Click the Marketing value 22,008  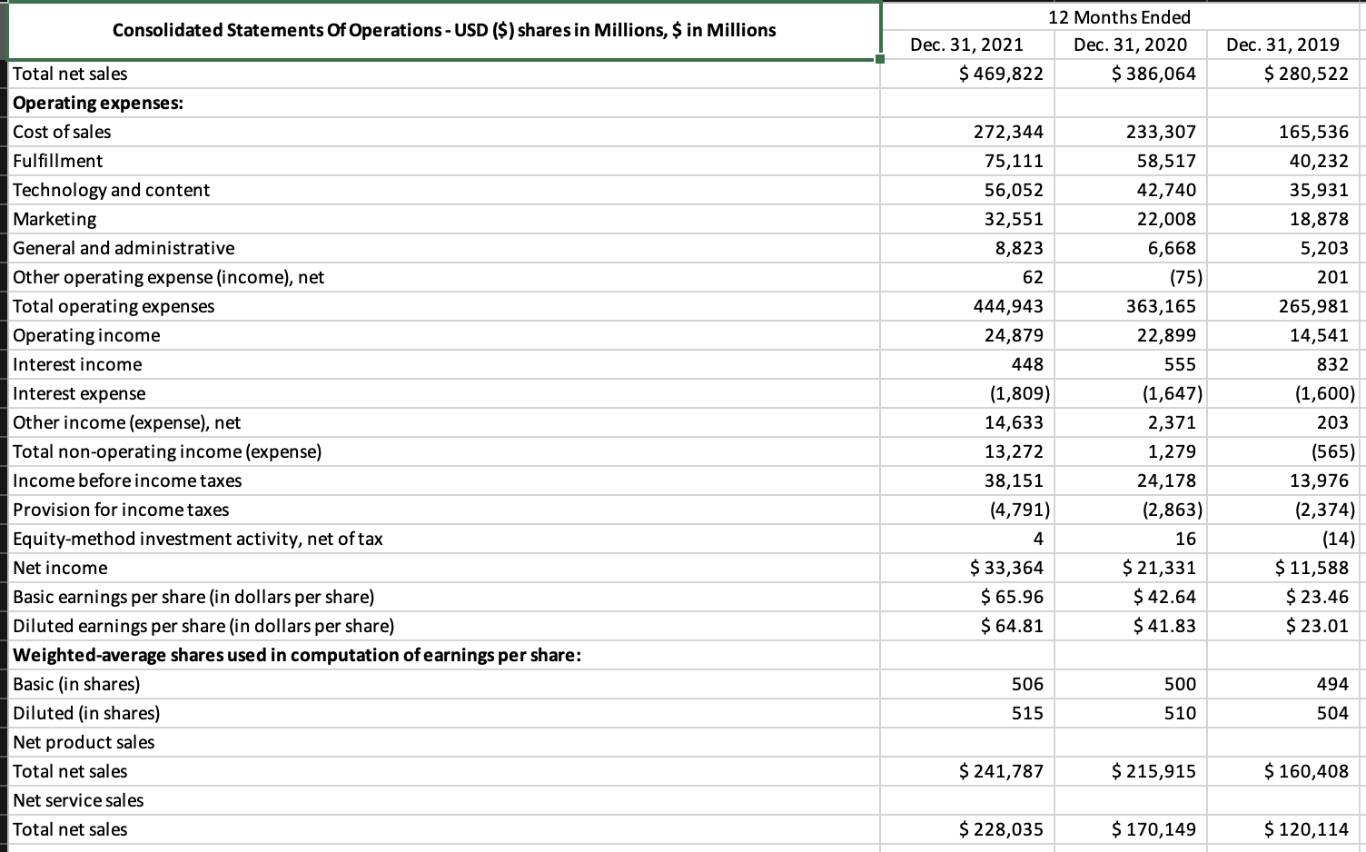pos(1172,219)
